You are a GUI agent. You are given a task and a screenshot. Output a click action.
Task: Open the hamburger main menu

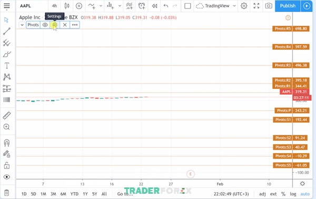tap(7, 6)
